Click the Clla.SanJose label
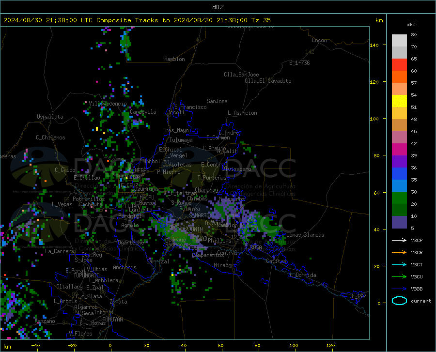Image resolution: width=436 pixels, height=352 pixels. [x=241, y=75]
